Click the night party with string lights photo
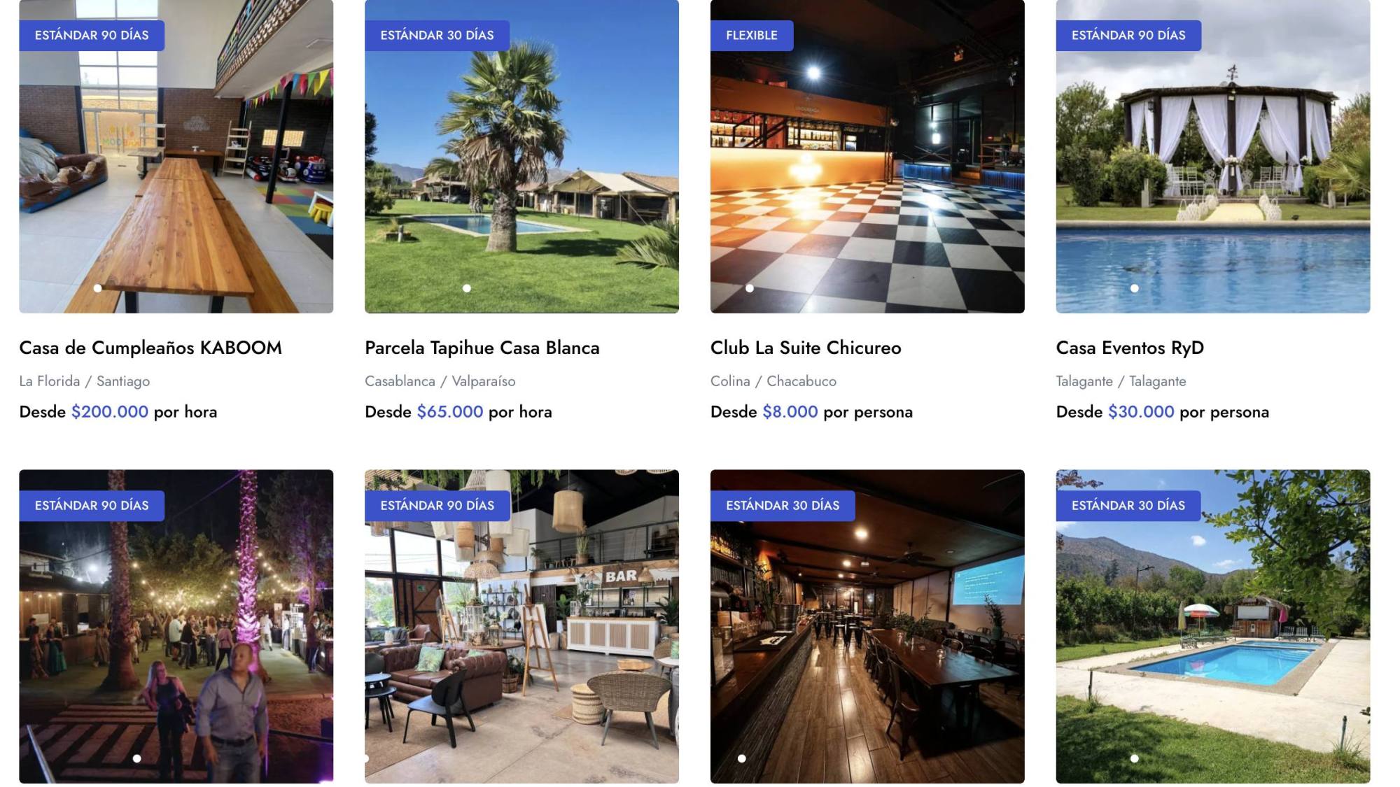The image size is (1400, 787). (x=176, y=626)
